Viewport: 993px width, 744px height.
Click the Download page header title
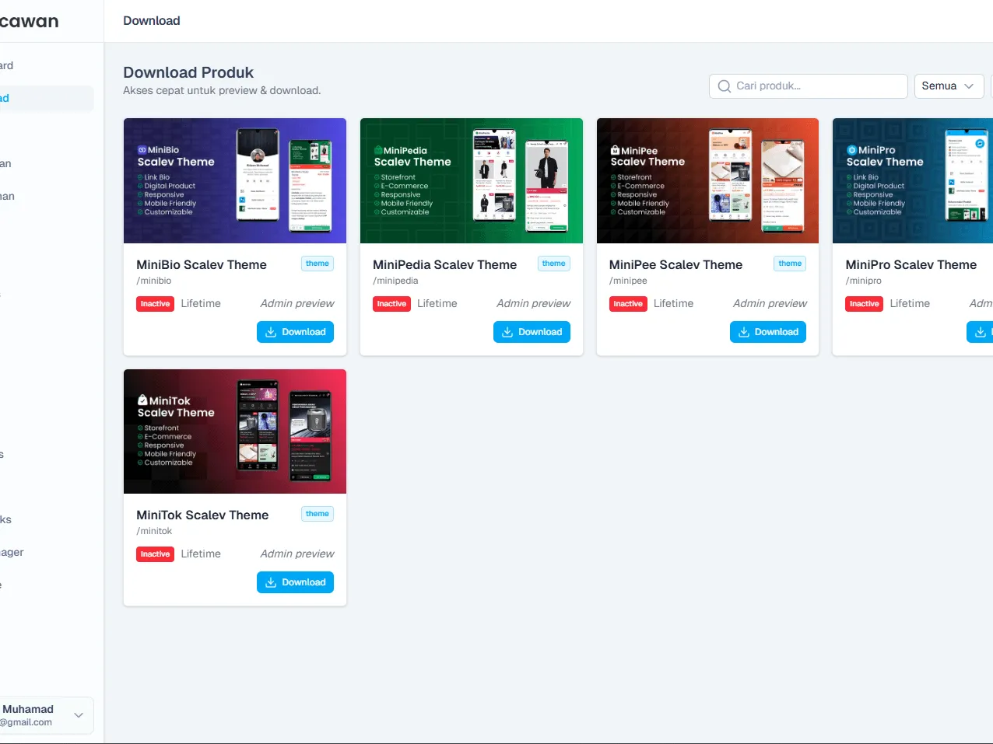(152, 21)
